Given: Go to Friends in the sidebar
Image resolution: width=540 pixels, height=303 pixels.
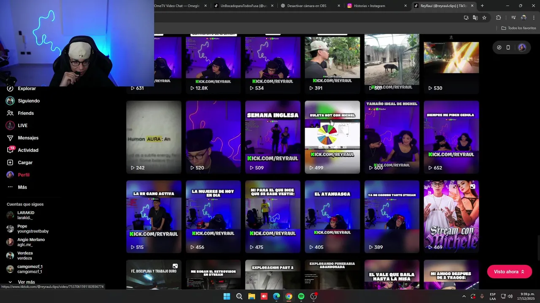Looking at the screenshot, I should (20, 113).
